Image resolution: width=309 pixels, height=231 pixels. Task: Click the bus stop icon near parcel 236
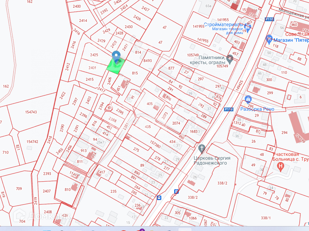click(x=159, y=198)
